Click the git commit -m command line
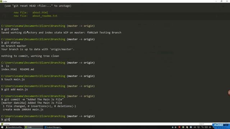The width and height of the screenshot is (230, 129). tap(32, 100)
